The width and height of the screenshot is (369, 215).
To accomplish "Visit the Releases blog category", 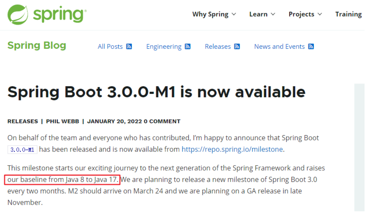I will [218, 47].
